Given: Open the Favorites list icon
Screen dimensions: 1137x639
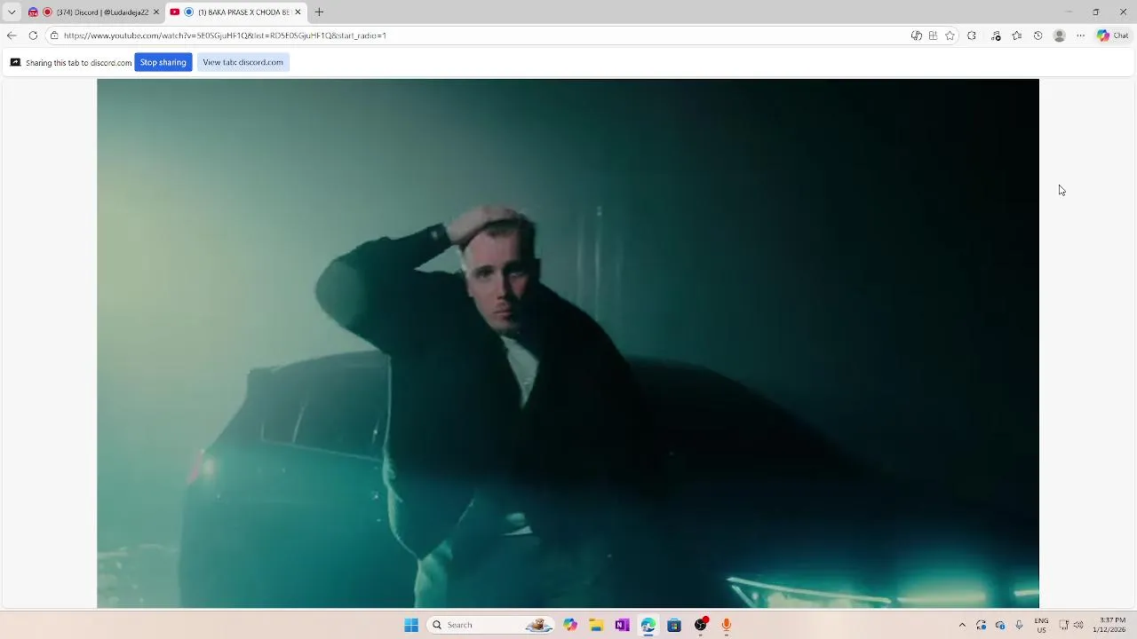Looking at the screenshot, I should tap(1017, 35).
